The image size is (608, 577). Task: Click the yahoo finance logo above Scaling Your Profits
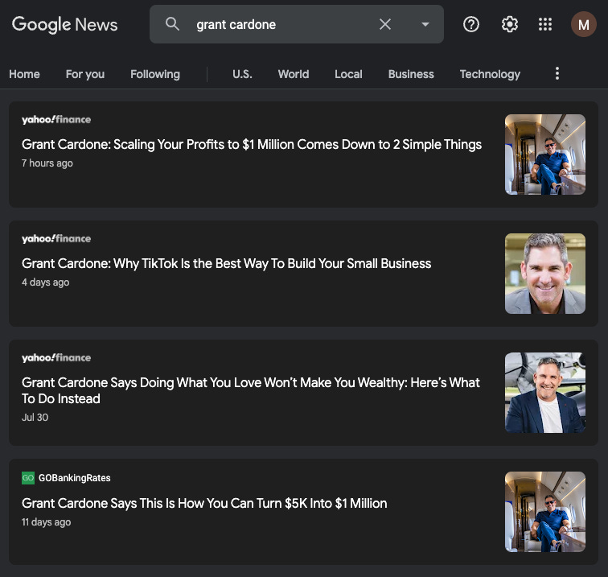pos(56,120)
